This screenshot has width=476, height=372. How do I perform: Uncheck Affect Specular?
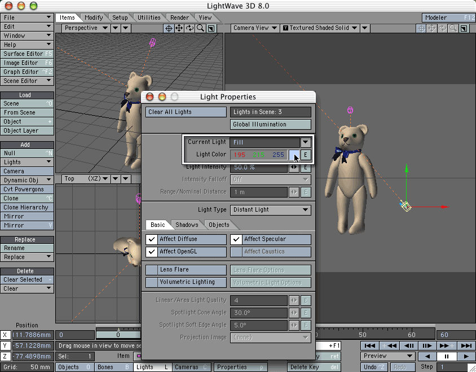(x=236, y=239)
